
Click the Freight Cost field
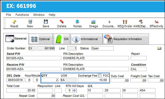tap(138, 80)
